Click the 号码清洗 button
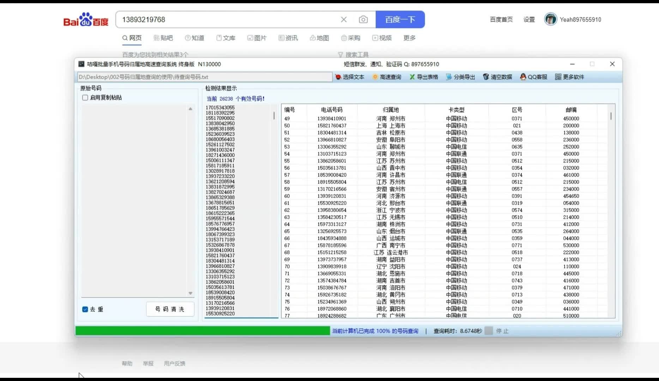The height and width of the screenshot is (381, 659). [170, 309]
